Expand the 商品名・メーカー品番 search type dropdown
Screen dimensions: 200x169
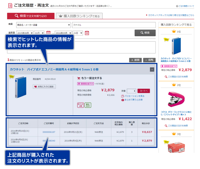point(43,25)
